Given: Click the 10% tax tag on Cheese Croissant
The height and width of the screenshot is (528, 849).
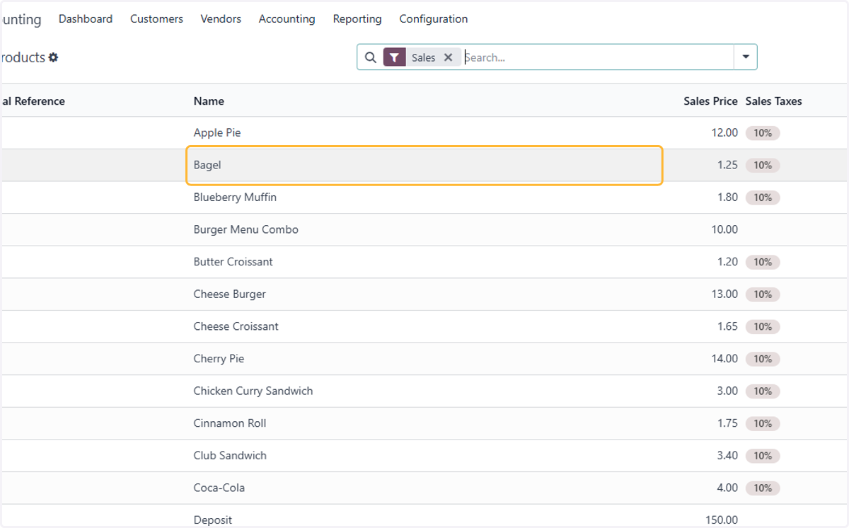Looking at the screenshot, I should tap(763, 326).
